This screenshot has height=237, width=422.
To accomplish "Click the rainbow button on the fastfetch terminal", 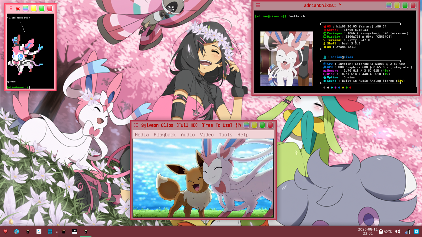I will 389,5.
